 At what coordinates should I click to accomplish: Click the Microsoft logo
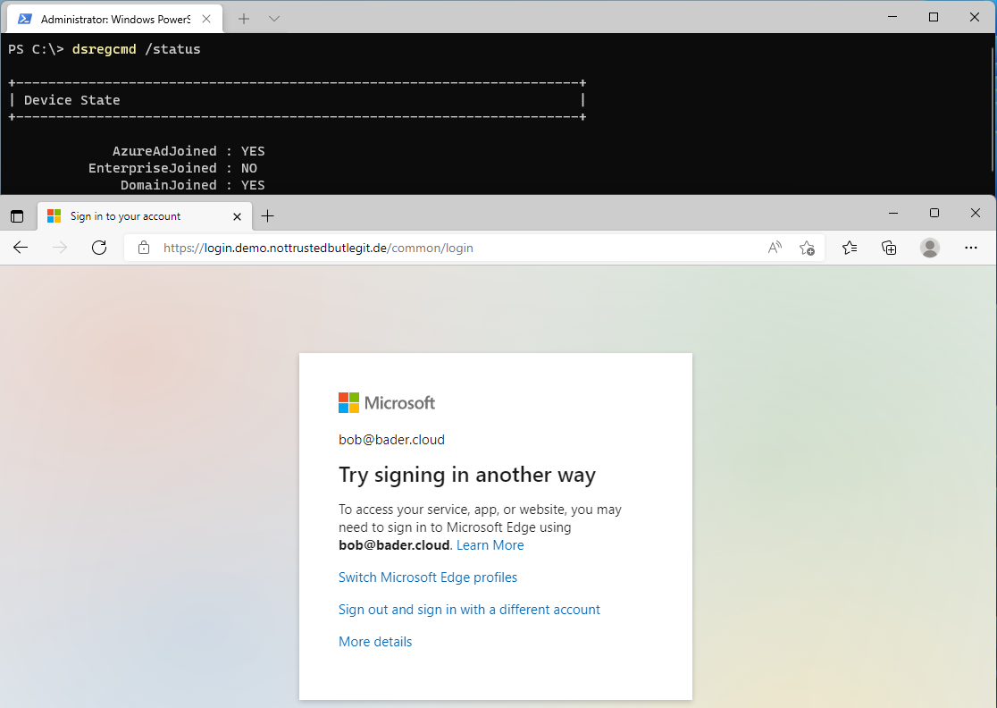(387, 402)
